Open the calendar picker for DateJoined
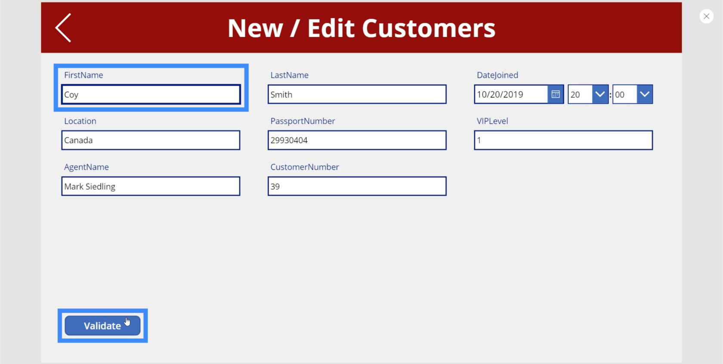This screenshot has height=364, width=723. (x=555, y=94)
